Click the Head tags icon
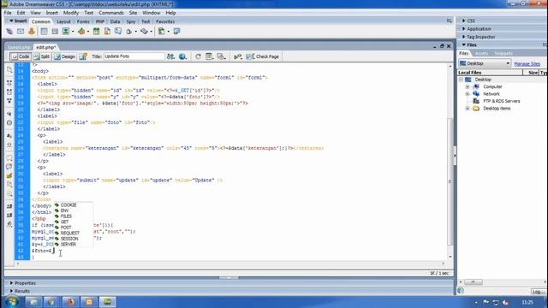Screen dimensions: 548x308 point(129,32)
